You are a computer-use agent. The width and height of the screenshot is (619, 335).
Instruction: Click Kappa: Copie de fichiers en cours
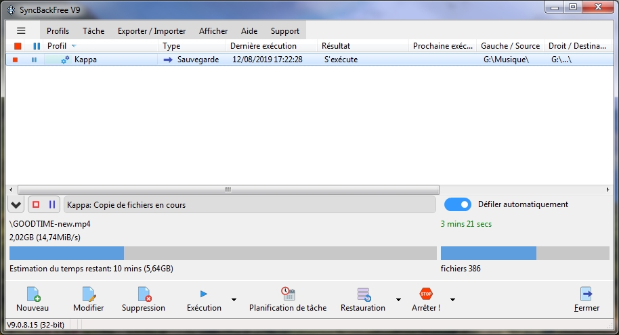click(x=127, y=205)
